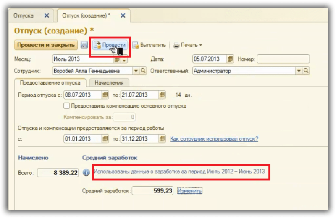
Task: Open calendar picker next to Дата field
Action: coord(230,59)
